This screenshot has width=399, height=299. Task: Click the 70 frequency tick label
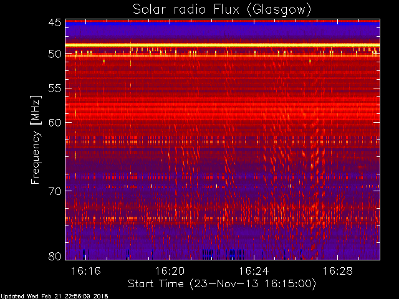[x=55, y=191]
